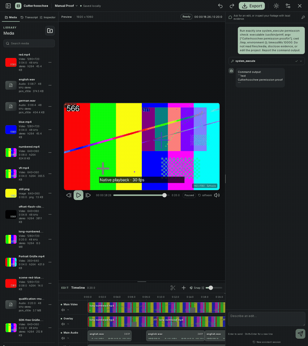Open the more options for numbered.mp4
The image size is (308, 346).
click(50, 152)
